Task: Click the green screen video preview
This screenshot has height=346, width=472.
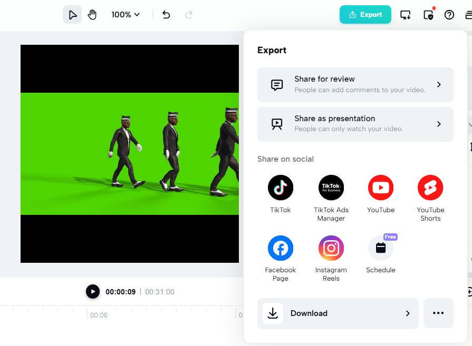Action: (x=130, y=154)
